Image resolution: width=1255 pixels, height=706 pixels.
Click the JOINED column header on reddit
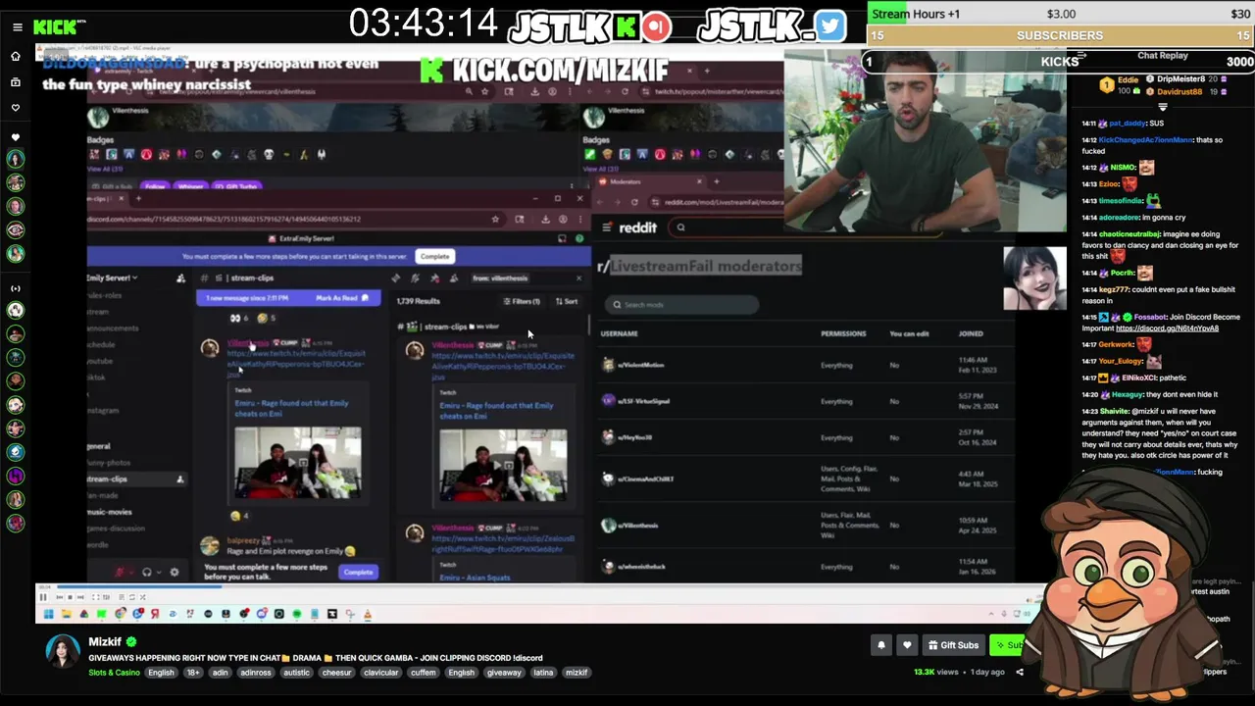pos(971,334)
